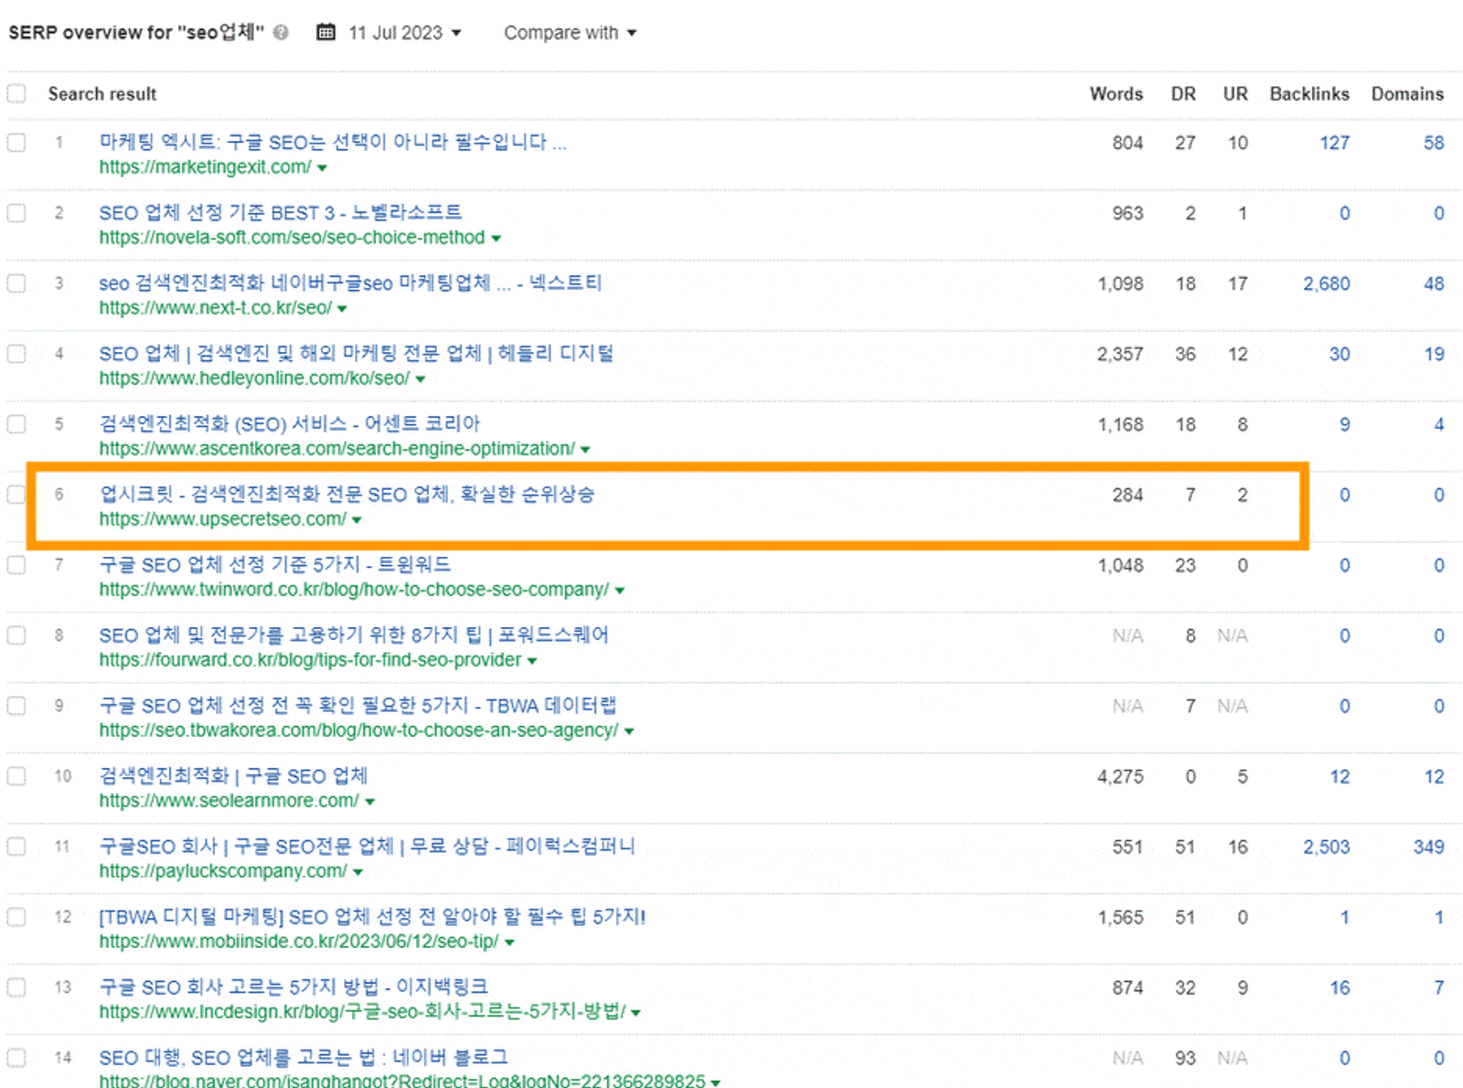This screenshot has height=1088, width=1463.
Task: Expand URL menu arrow for marketingexit.com
Action: tap(322, 168)
